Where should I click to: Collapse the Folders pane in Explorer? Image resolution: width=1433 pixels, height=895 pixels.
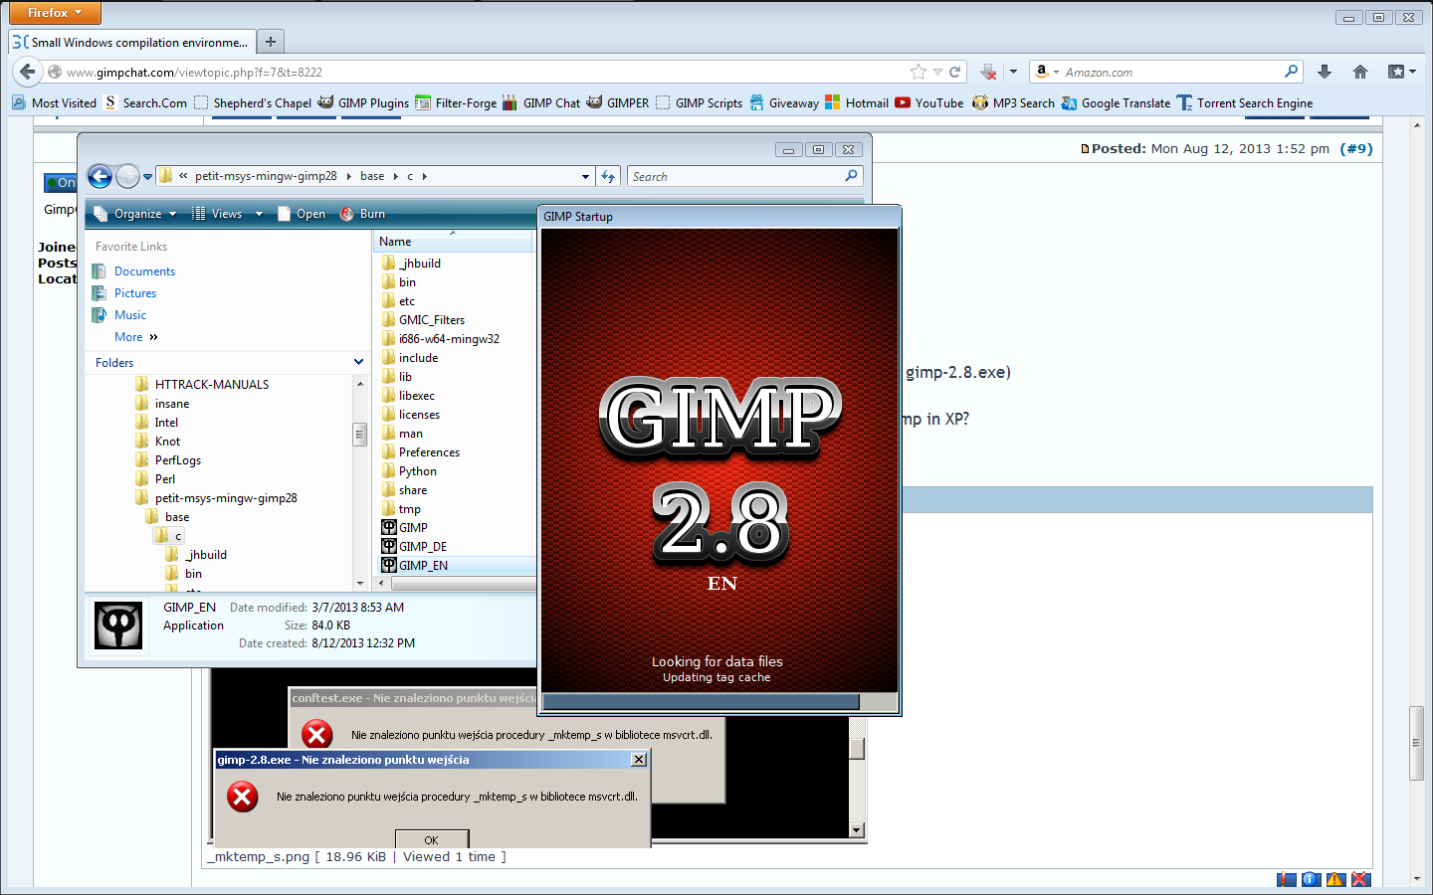(x=359, y=362)
